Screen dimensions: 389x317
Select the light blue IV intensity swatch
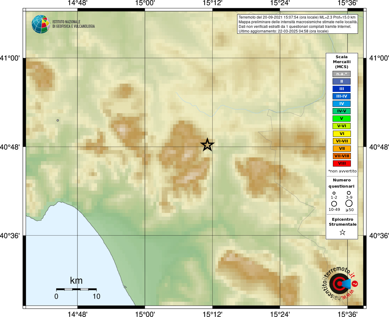(x=342, y=104)
